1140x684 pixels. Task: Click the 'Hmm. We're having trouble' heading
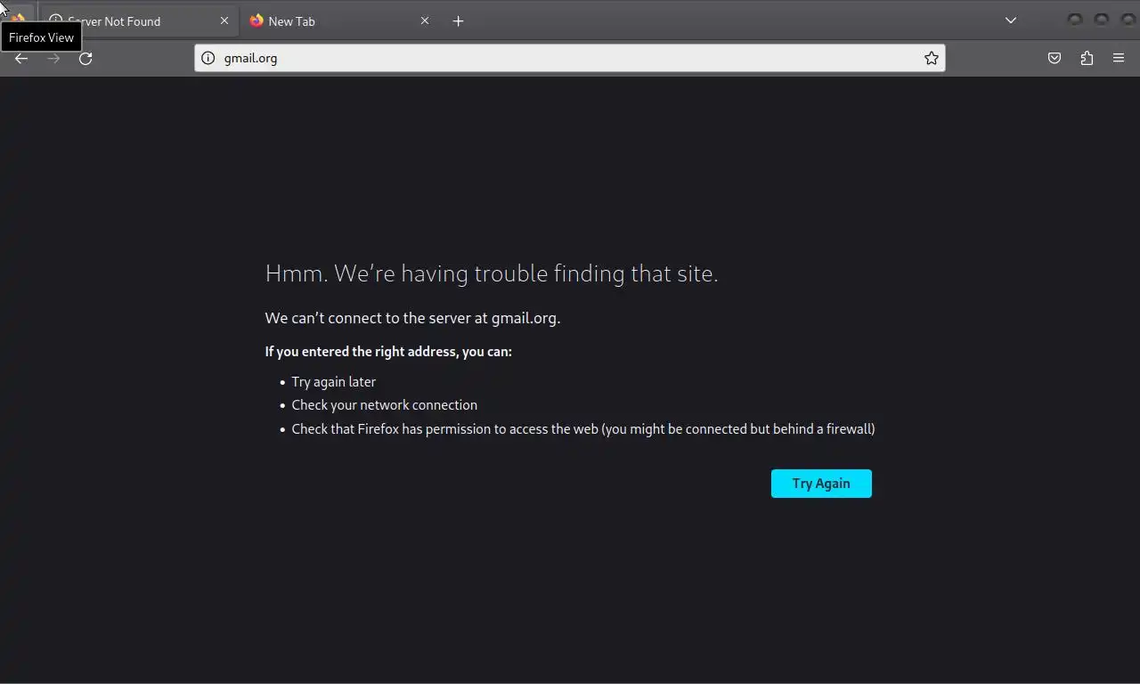point(492,273)
